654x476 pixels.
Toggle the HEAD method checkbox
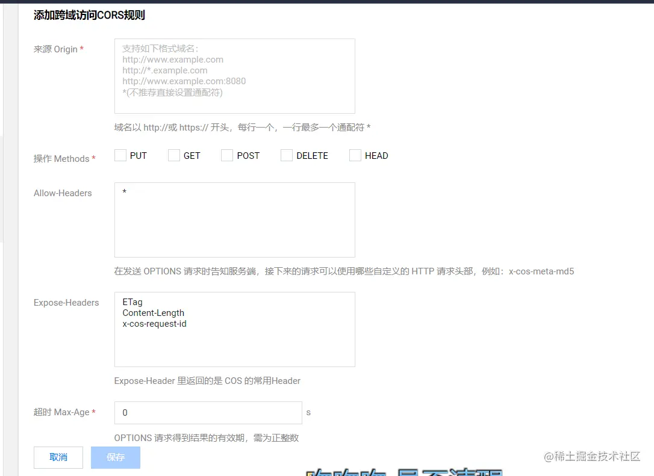coord(355,155)
